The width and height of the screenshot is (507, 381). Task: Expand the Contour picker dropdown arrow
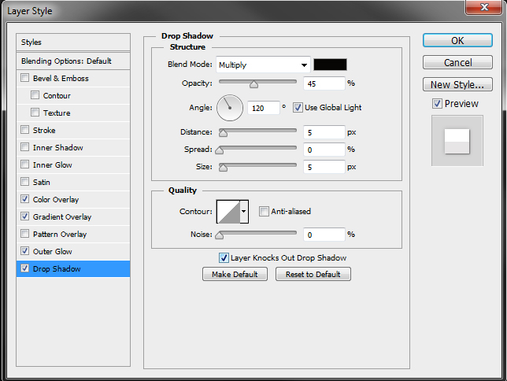244,211
